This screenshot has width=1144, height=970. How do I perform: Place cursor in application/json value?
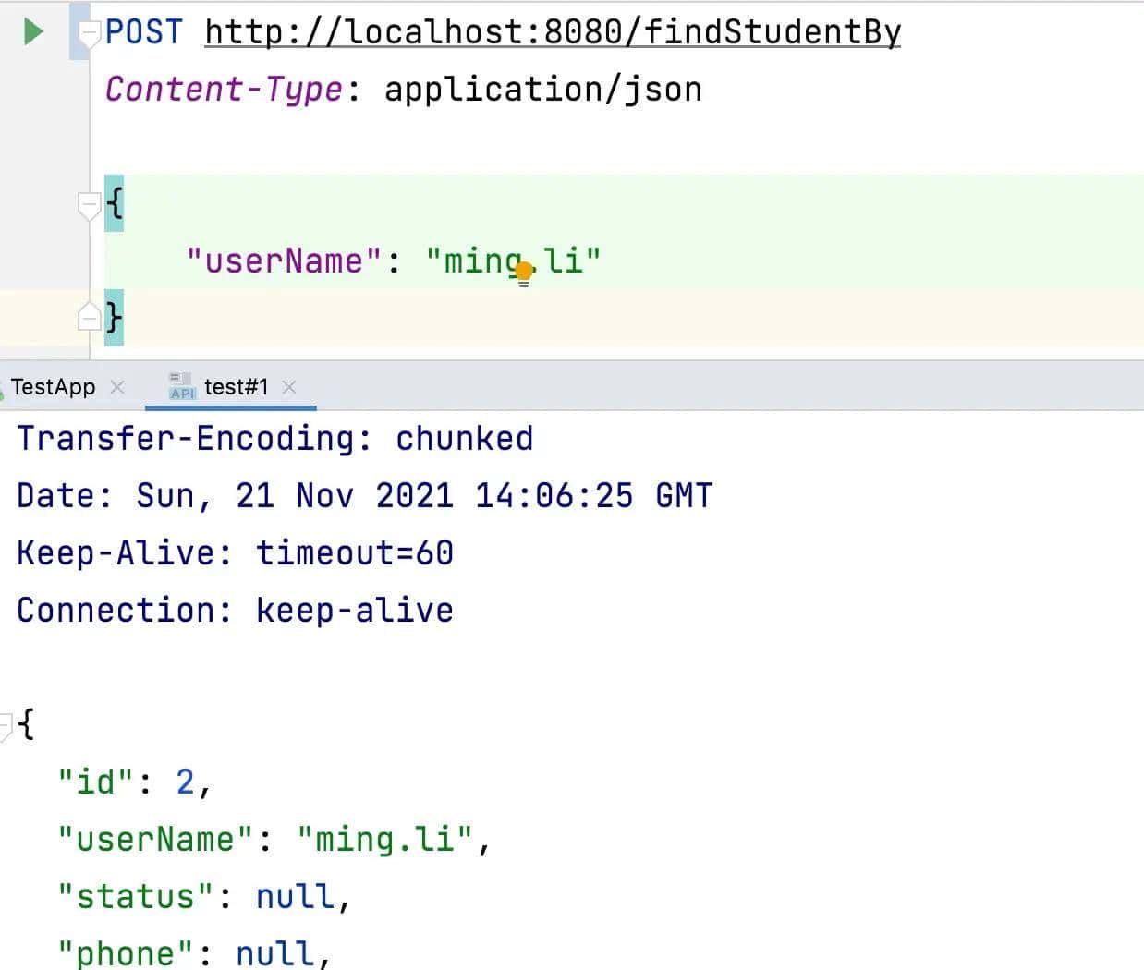[542, 90]
